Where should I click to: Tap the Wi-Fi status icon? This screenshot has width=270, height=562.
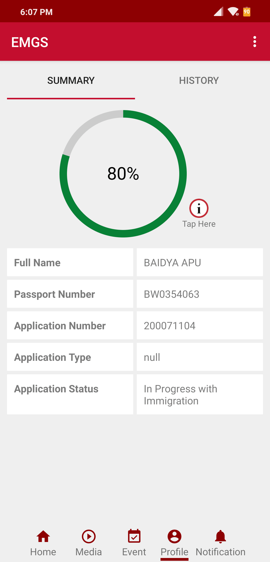[233, 12]
